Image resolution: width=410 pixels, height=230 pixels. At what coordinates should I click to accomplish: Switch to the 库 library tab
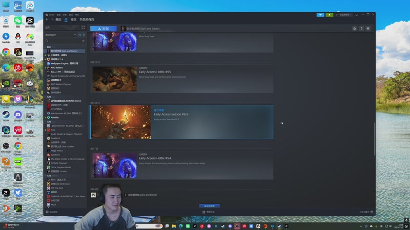(x=66, y=19)
